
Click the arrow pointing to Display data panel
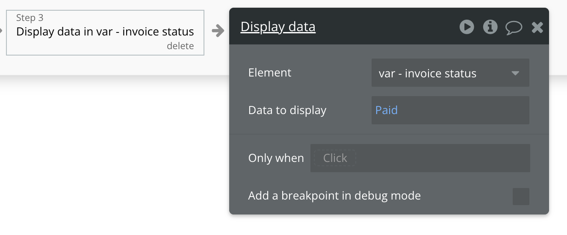pos(218,31)
